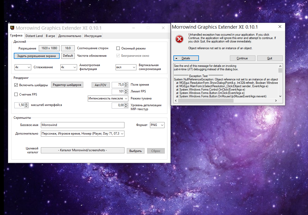Click the Каталог Morrowind/screenshots field
308x215 pixels.
[83, 150]
